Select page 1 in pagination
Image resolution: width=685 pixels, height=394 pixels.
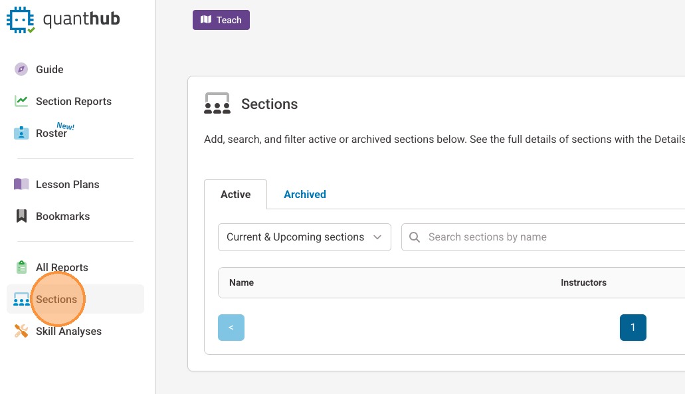(633, 328)
